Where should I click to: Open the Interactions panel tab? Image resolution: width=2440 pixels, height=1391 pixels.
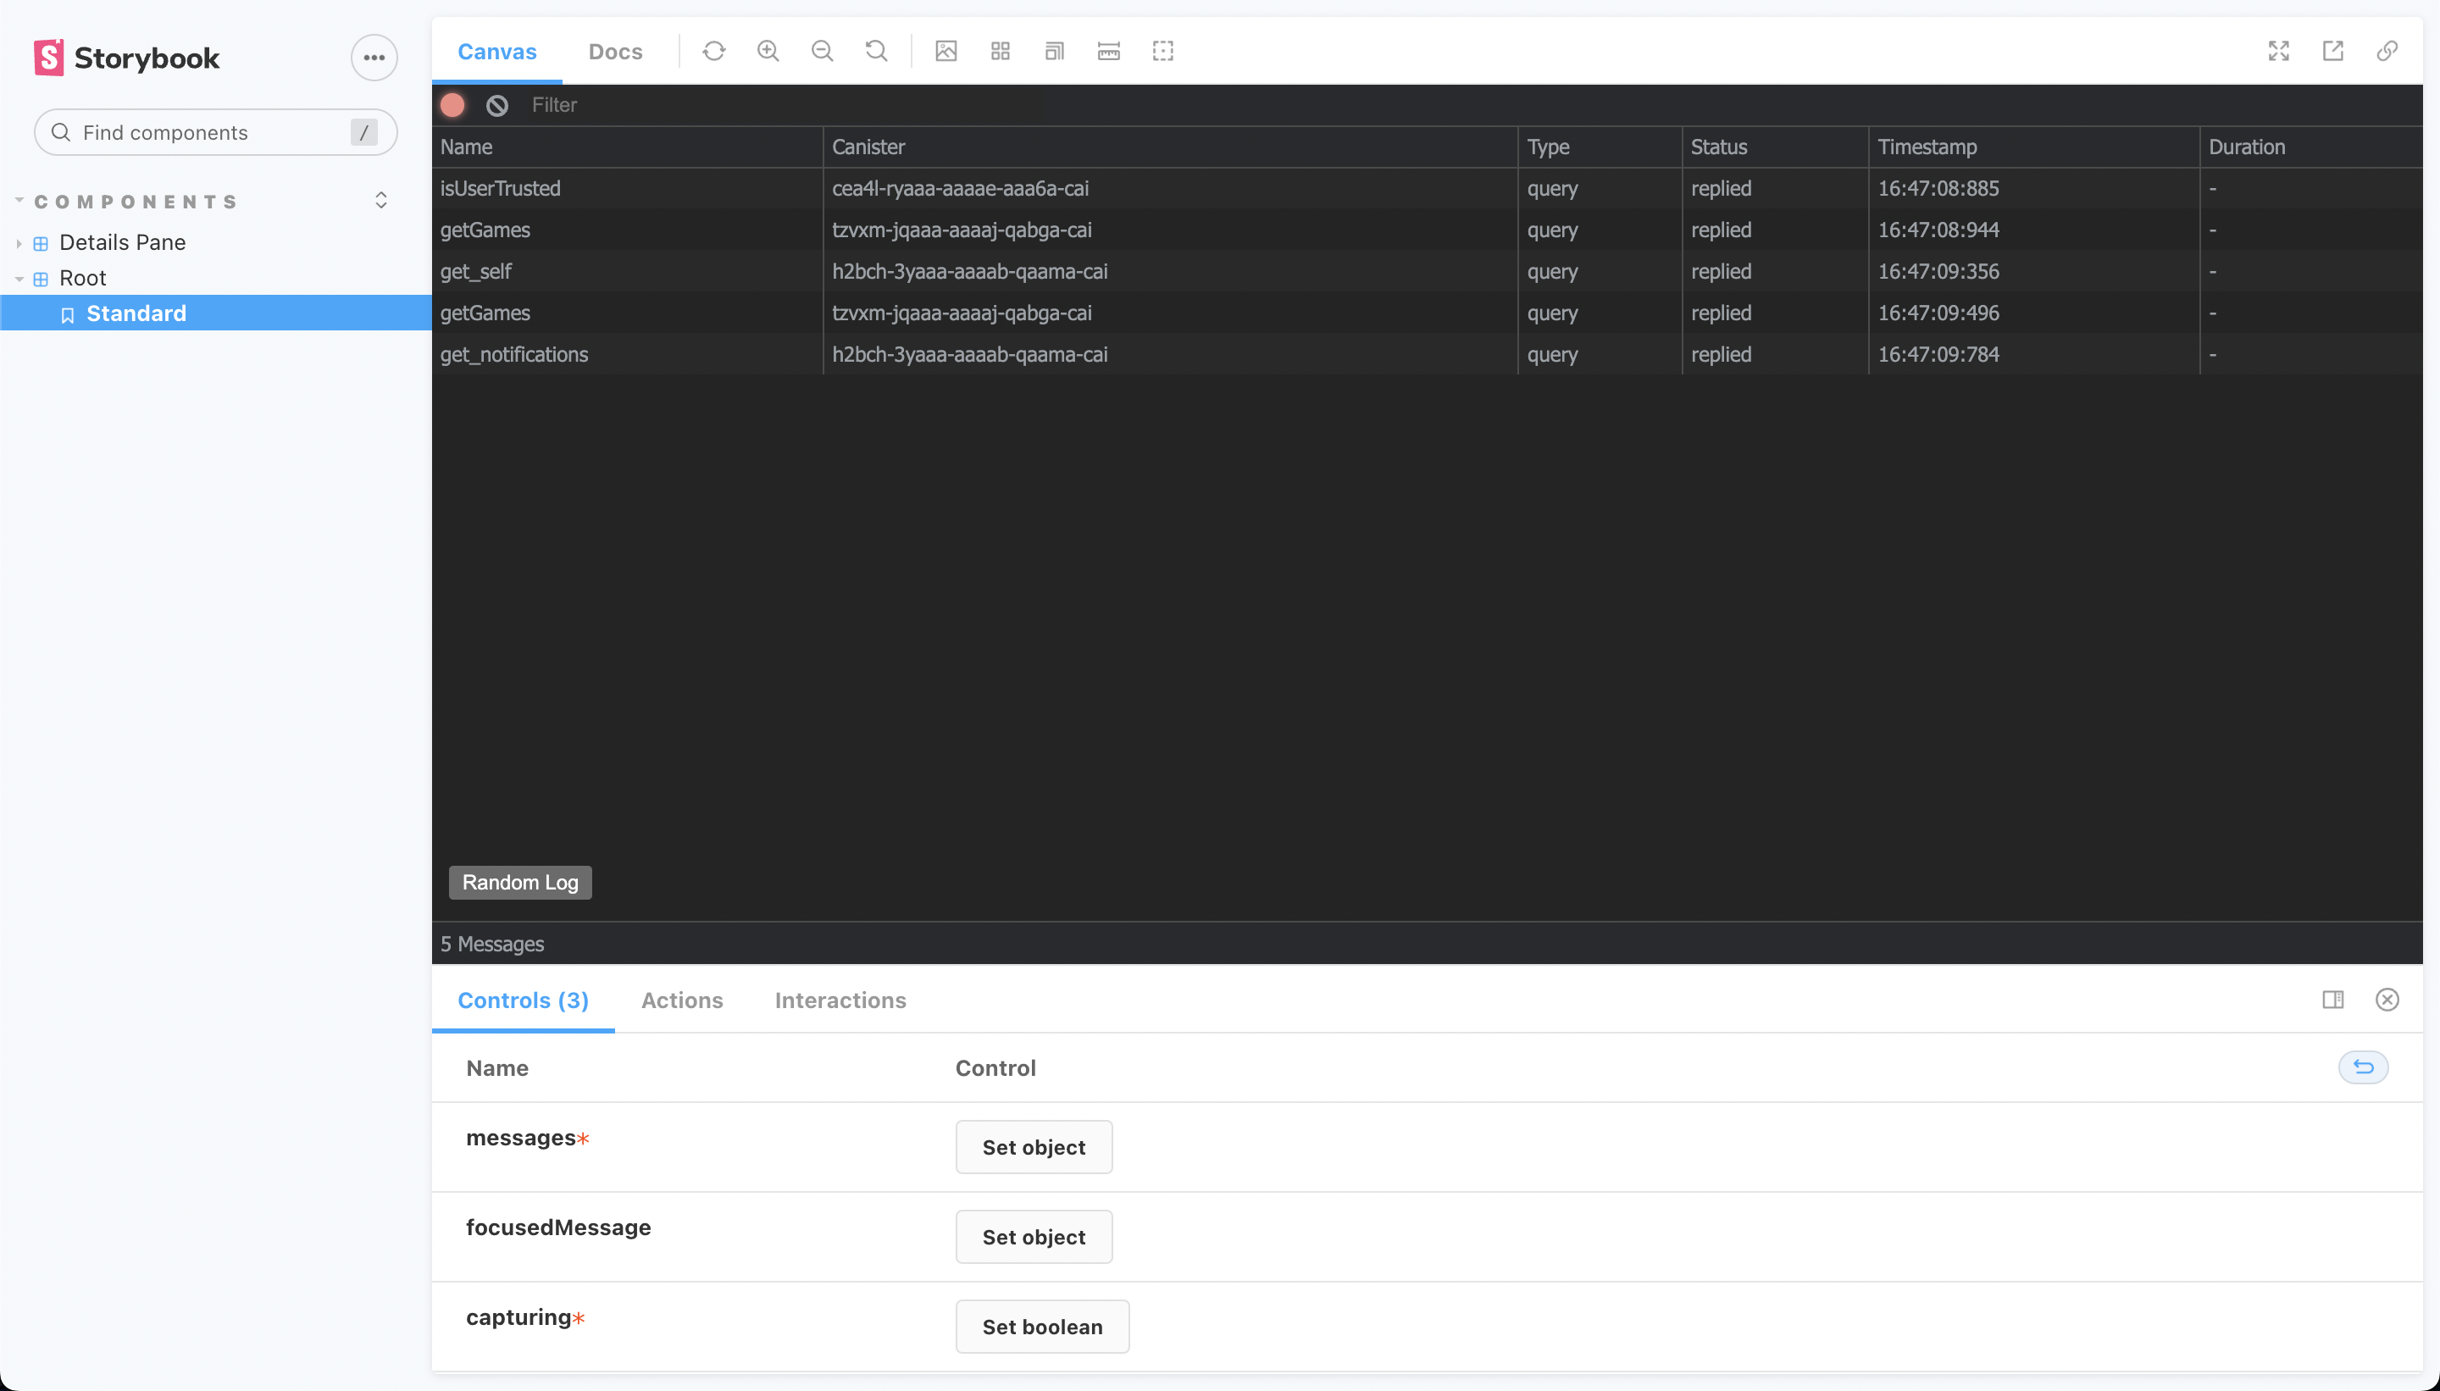(x=840, y=1000)
